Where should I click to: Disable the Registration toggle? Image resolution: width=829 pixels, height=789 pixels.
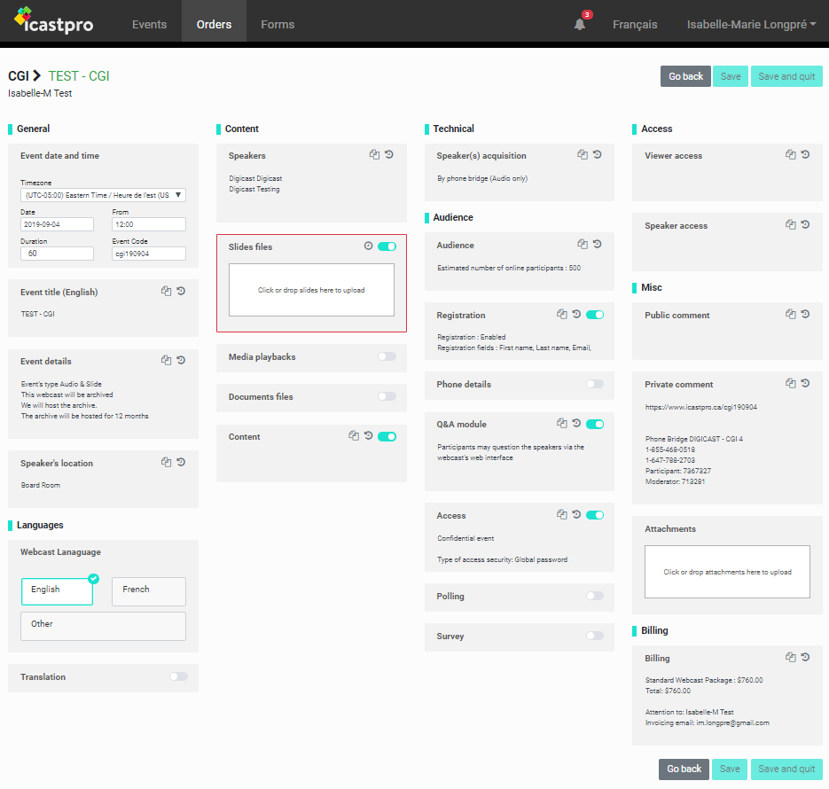tap(595, 315)
